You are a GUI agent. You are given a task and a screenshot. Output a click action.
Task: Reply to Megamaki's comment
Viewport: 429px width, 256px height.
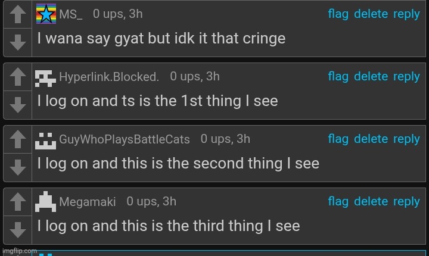[406, 202]
